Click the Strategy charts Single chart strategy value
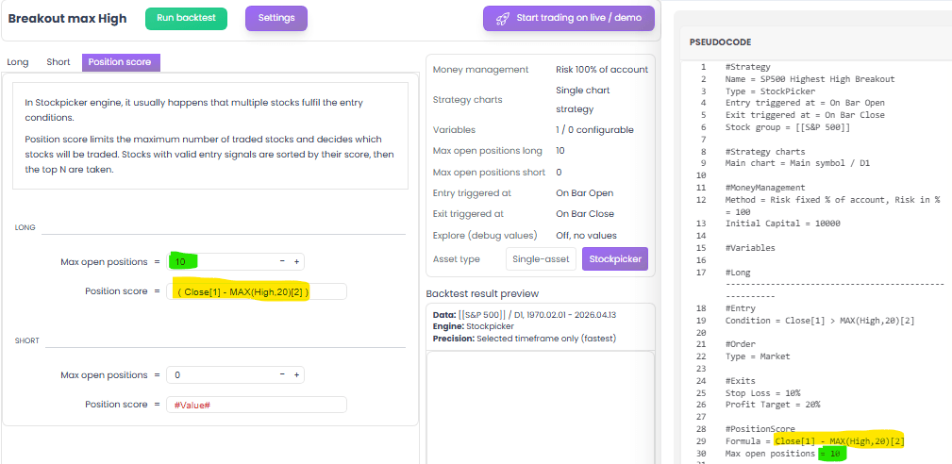Viewport: 952px width, 464px height. click(583, 99)
